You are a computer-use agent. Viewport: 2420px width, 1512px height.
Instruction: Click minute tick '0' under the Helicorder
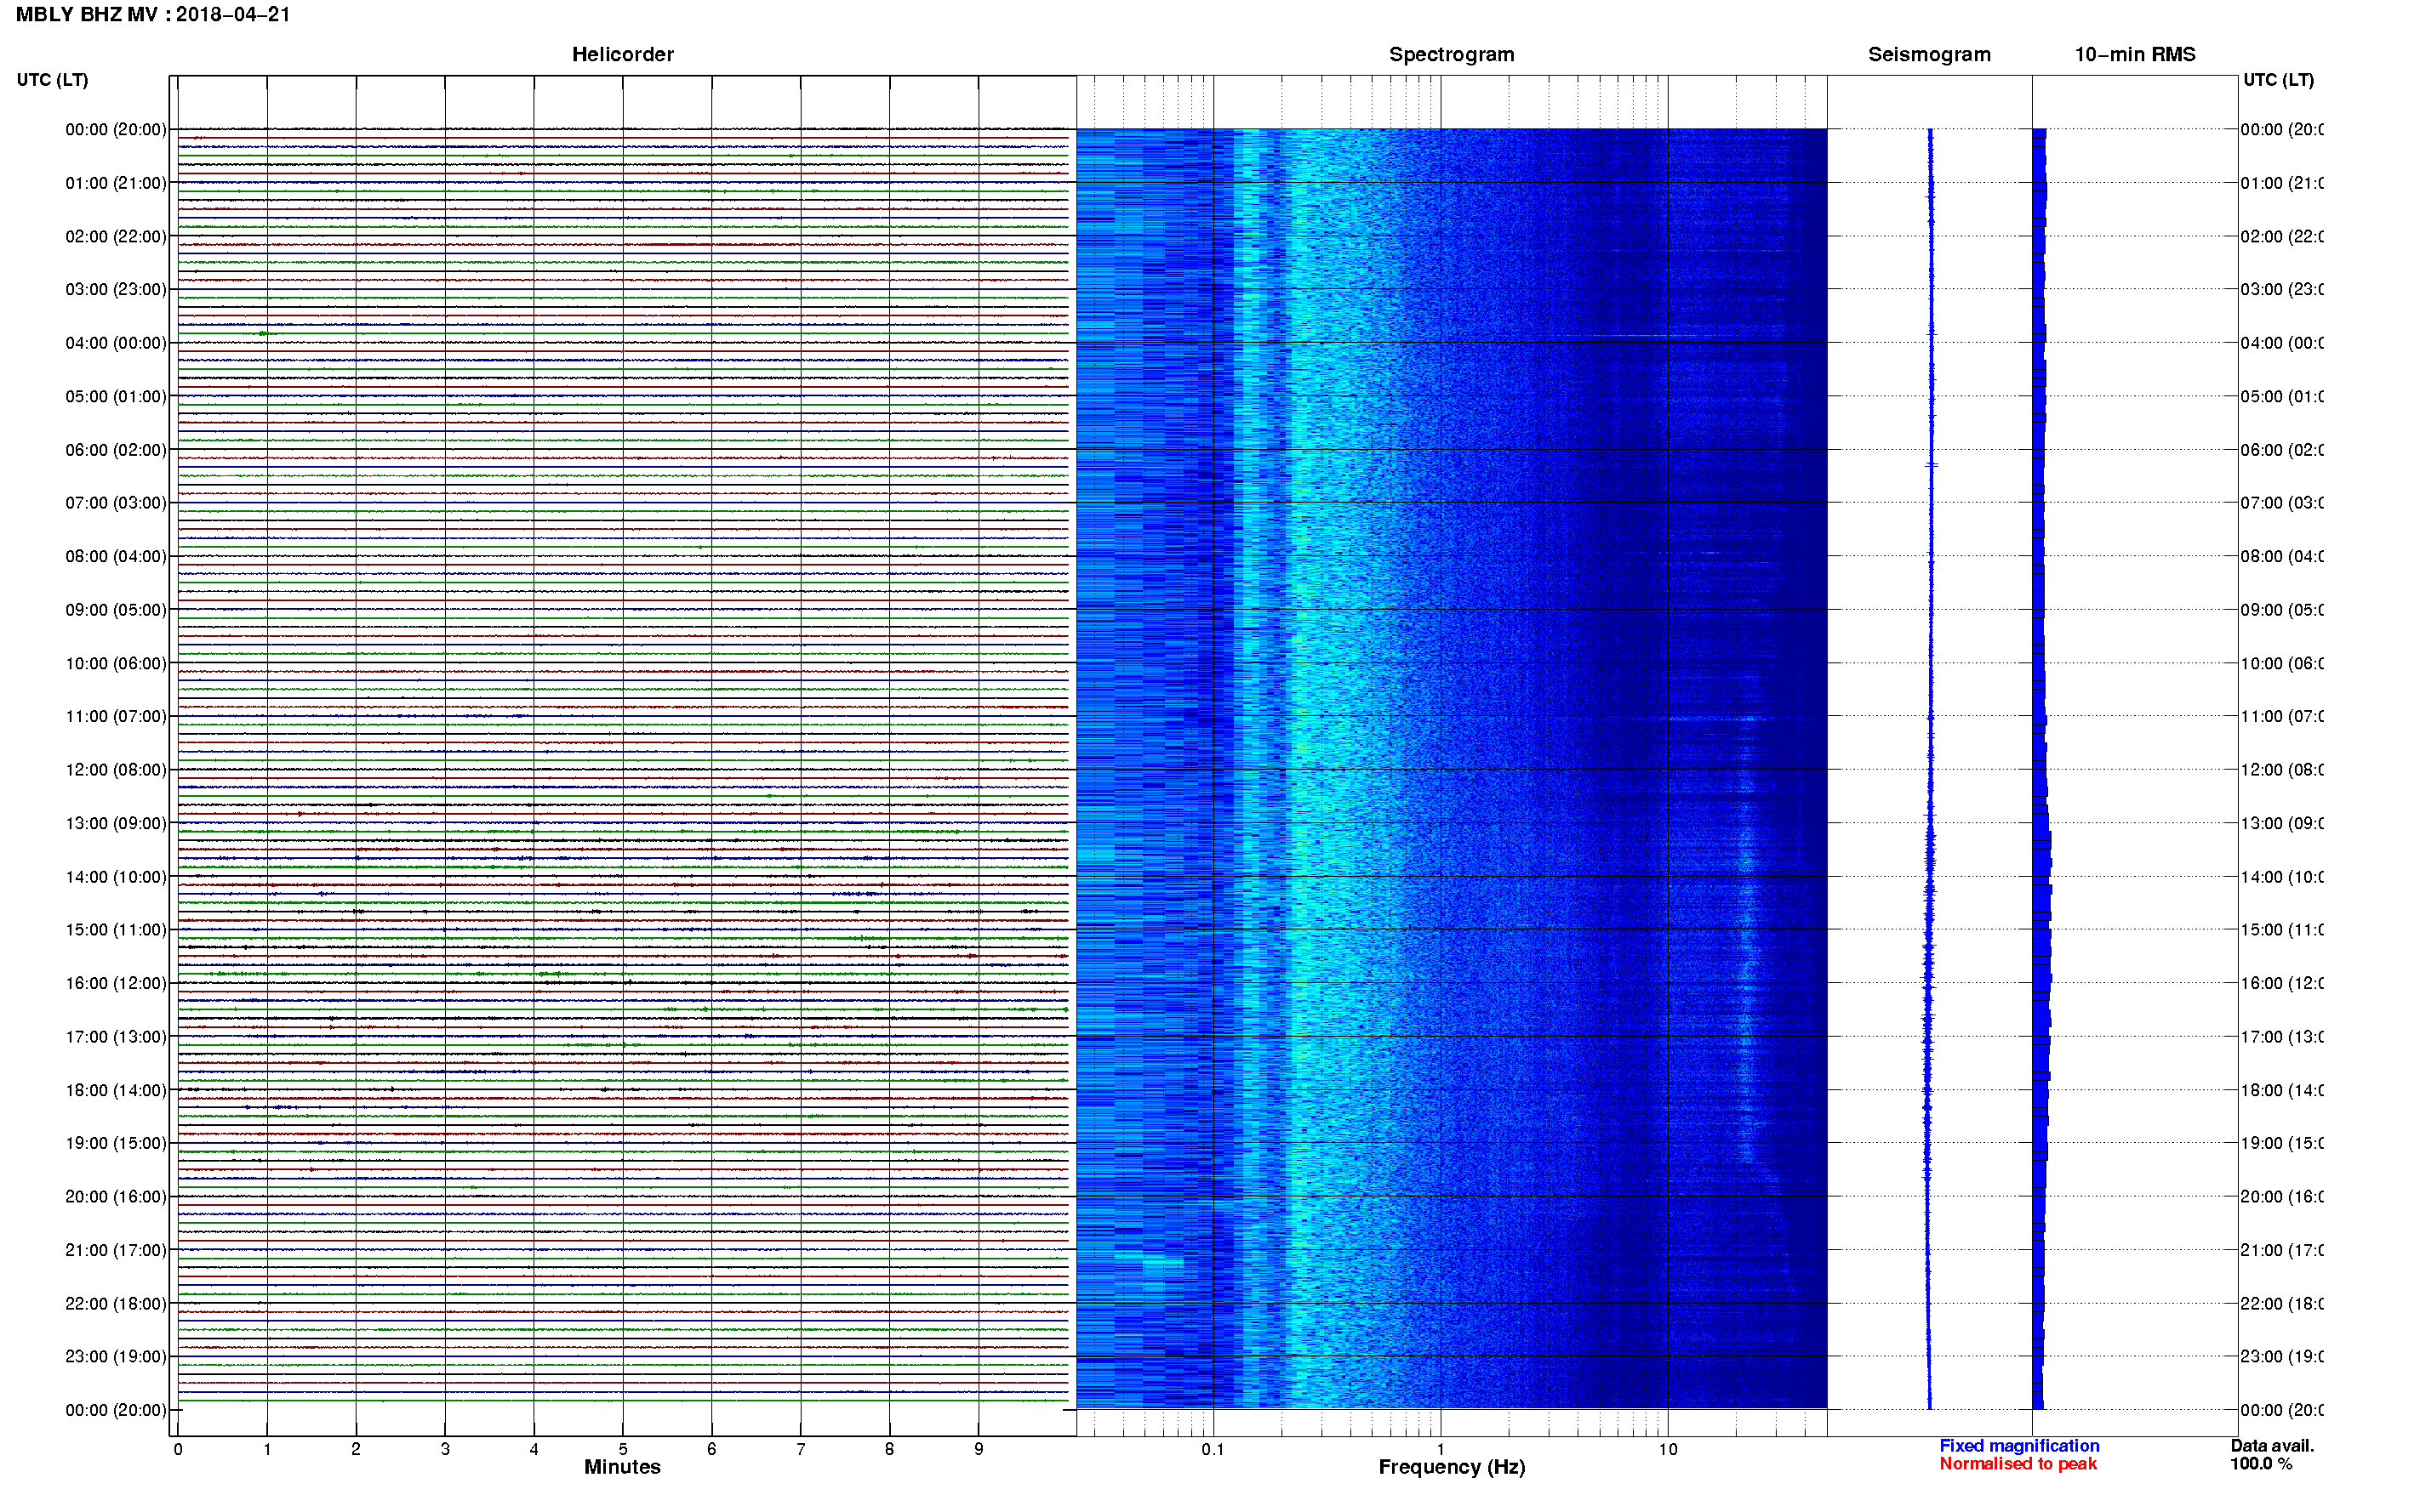(x=178, y=1449)
